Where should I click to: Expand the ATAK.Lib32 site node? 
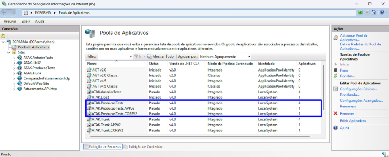(14, 63)
